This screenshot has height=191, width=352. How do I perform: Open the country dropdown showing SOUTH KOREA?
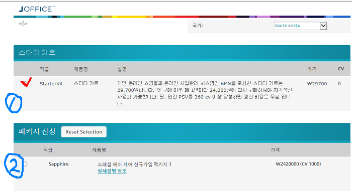[300, 26]
